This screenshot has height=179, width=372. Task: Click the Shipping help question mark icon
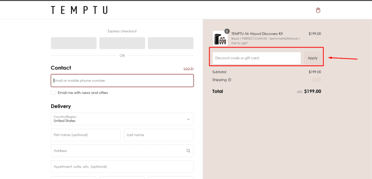229,80
